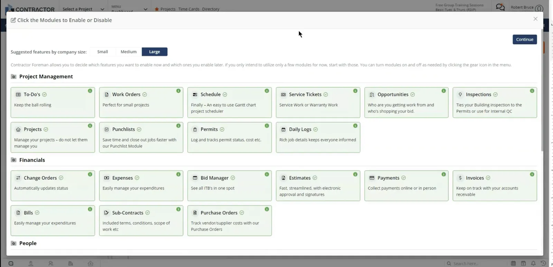Open Time Cards in top bar
This screenshot has width=553, height=267.
coord(189,9)
